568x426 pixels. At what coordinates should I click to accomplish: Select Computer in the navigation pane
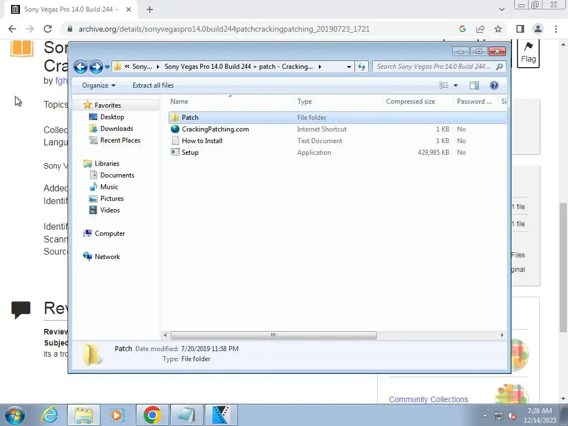tap(110, 234)
